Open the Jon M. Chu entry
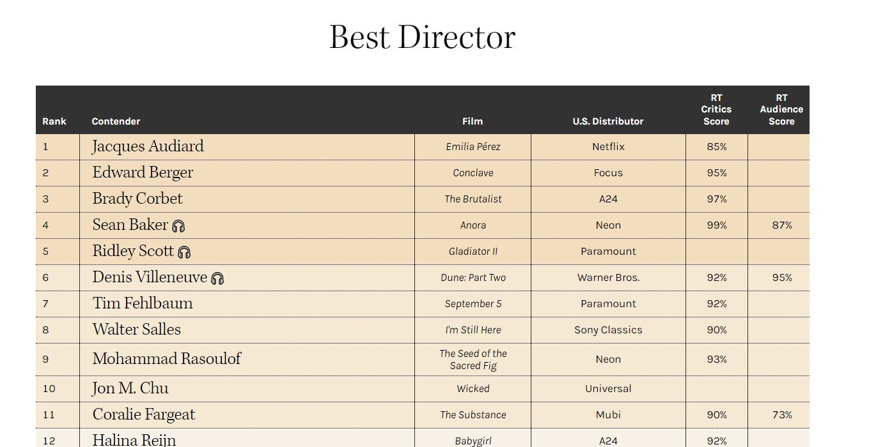 (x=130, y=388)
